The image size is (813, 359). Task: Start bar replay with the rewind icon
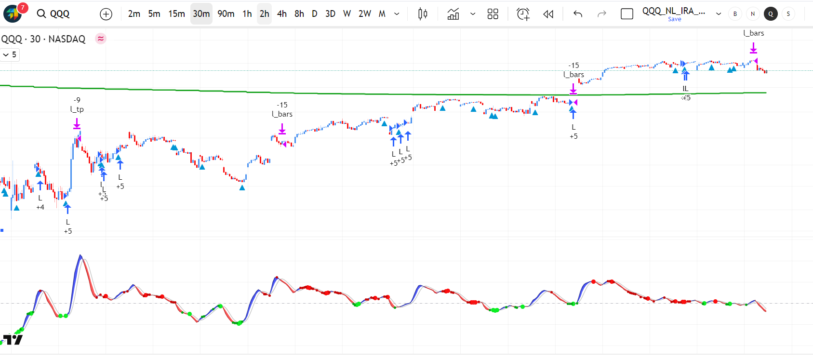point(548,14)
